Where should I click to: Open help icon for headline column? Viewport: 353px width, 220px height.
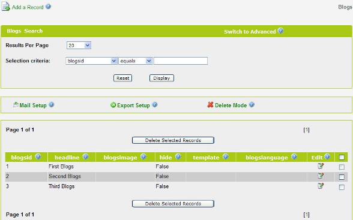click(x=85, y=156)
